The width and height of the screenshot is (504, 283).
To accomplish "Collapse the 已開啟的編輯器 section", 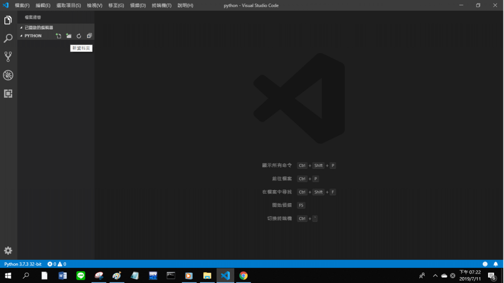I will [x=22, y=28].
